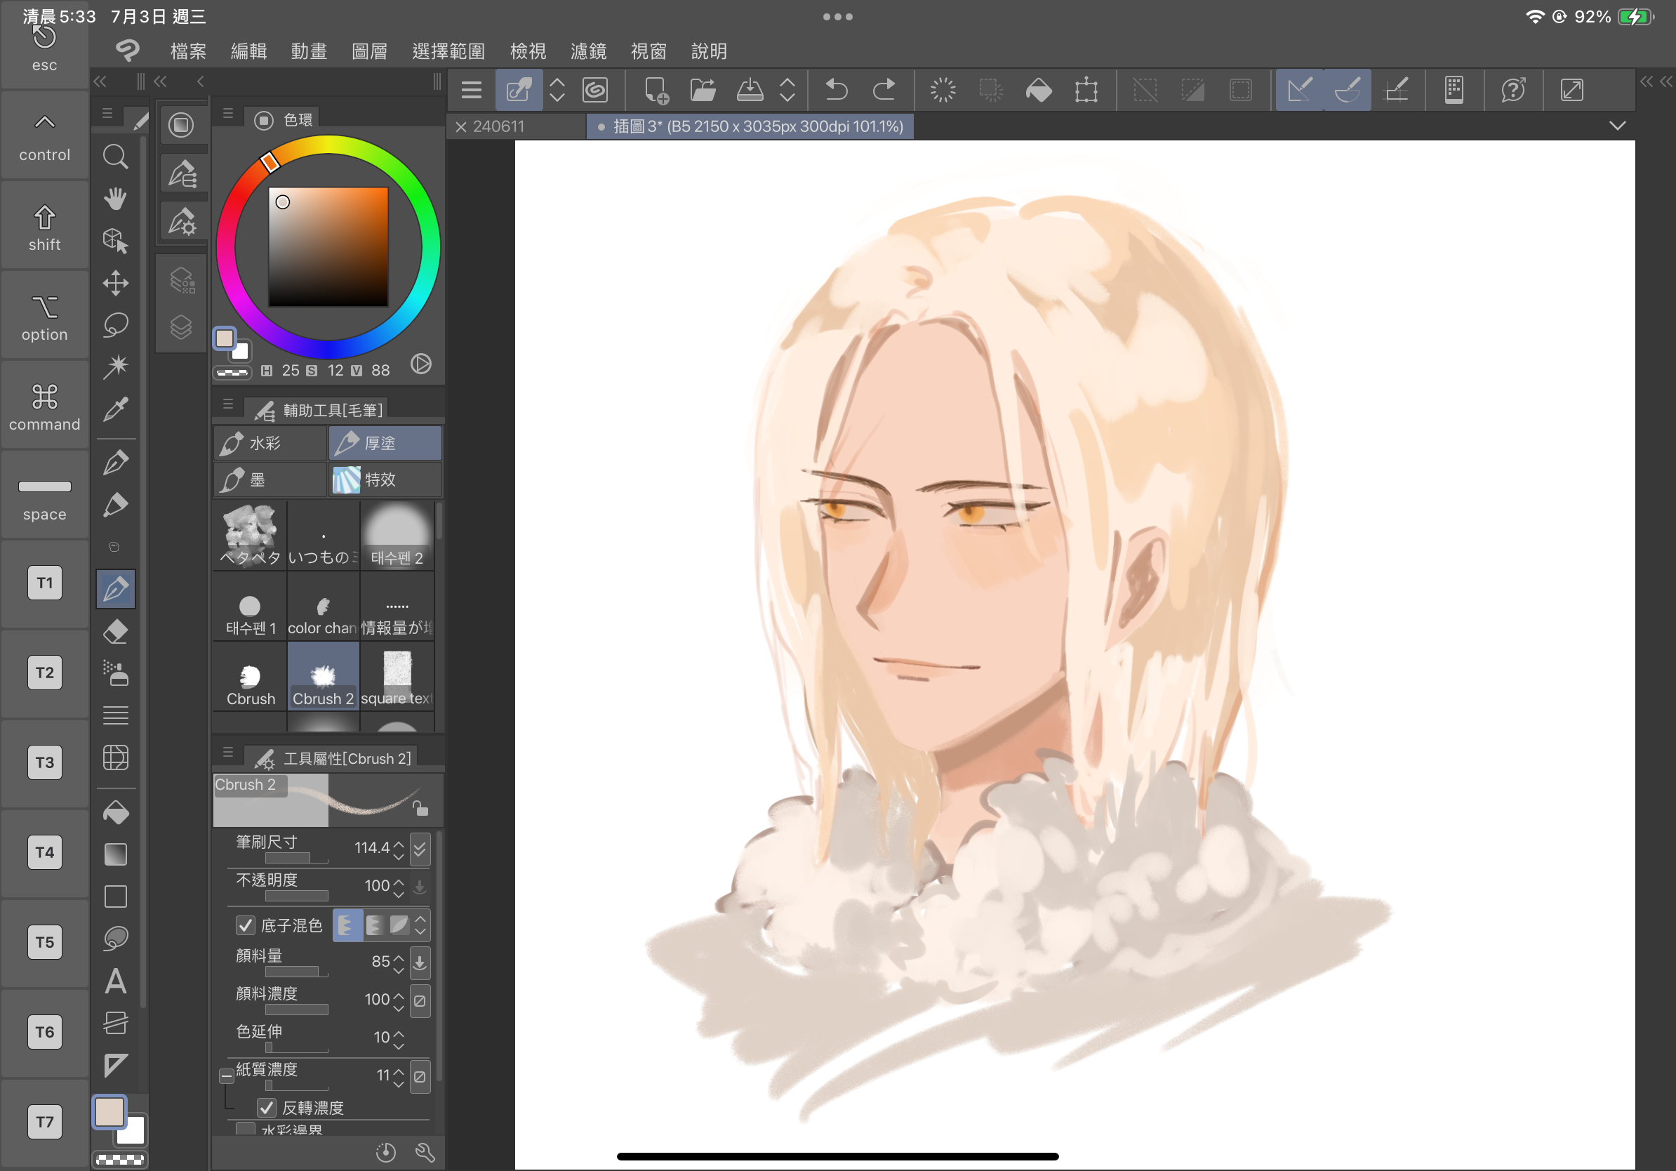Select the Eraser tool

(x=115, y=632)
